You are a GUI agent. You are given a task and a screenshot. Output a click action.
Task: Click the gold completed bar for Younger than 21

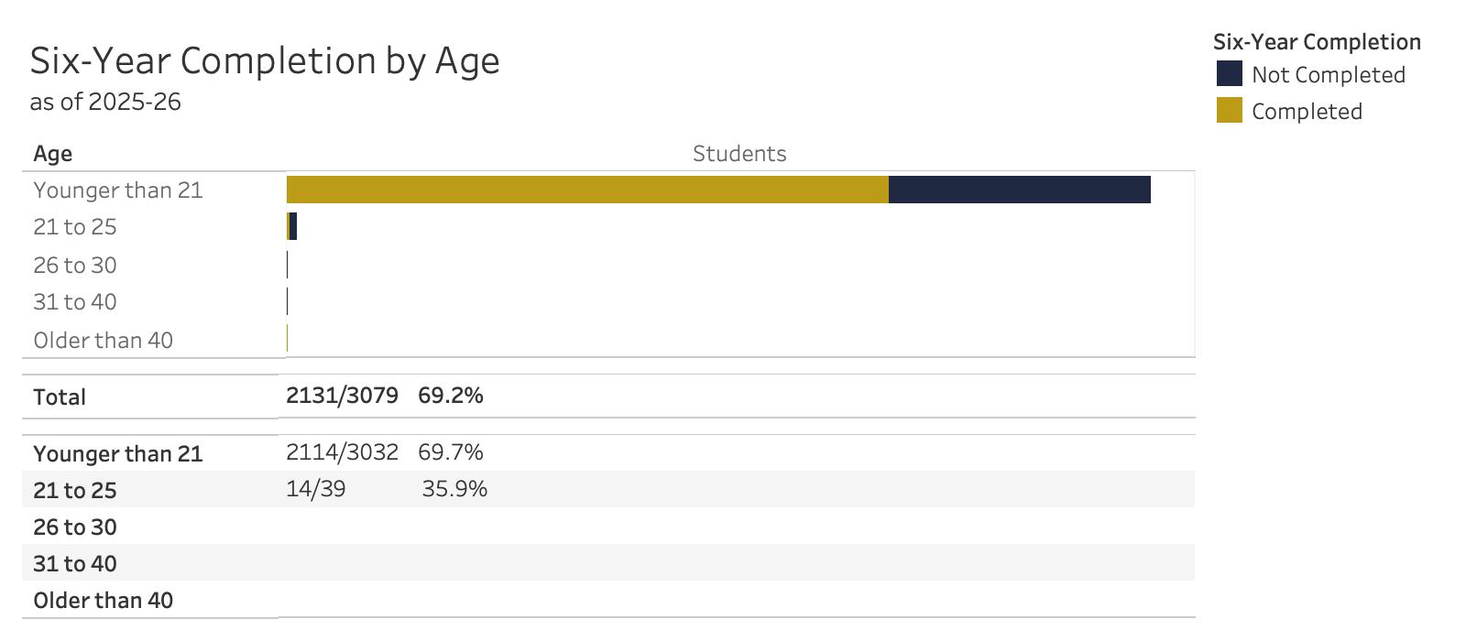pos(587,190)
